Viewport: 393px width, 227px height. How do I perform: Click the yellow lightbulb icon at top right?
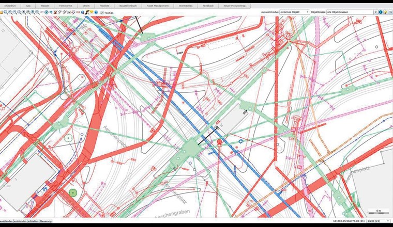click(x=386, y=11)
